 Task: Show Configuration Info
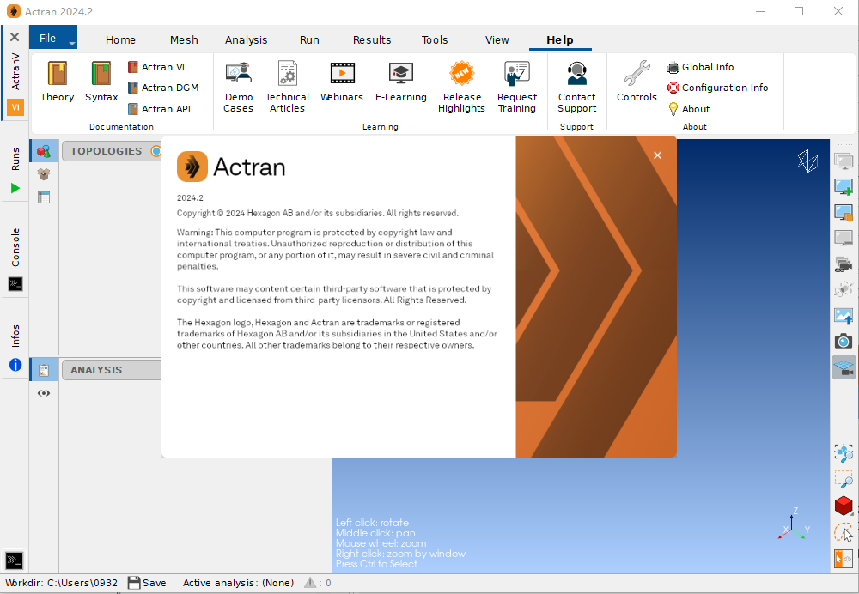tap(717, 88)
